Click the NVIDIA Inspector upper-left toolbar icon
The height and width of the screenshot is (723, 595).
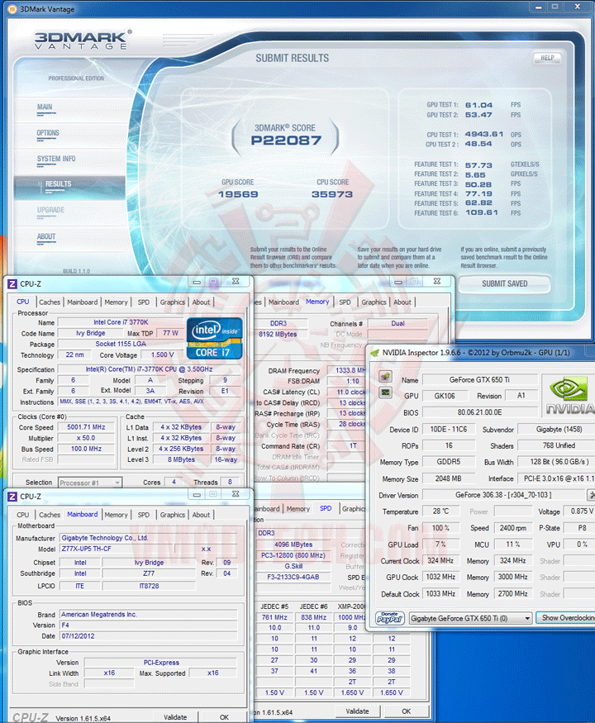pos(386,377)
